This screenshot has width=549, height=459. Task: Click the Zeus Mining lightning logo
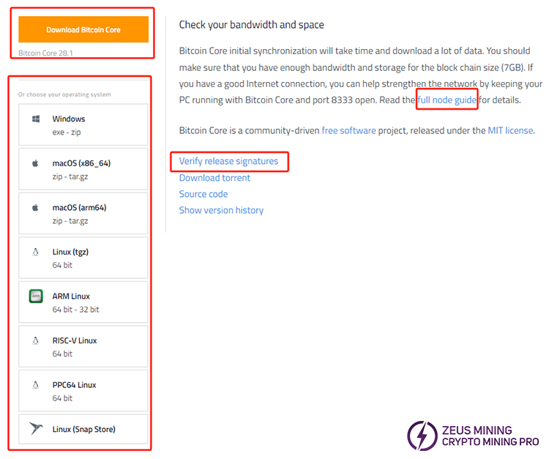422,436
